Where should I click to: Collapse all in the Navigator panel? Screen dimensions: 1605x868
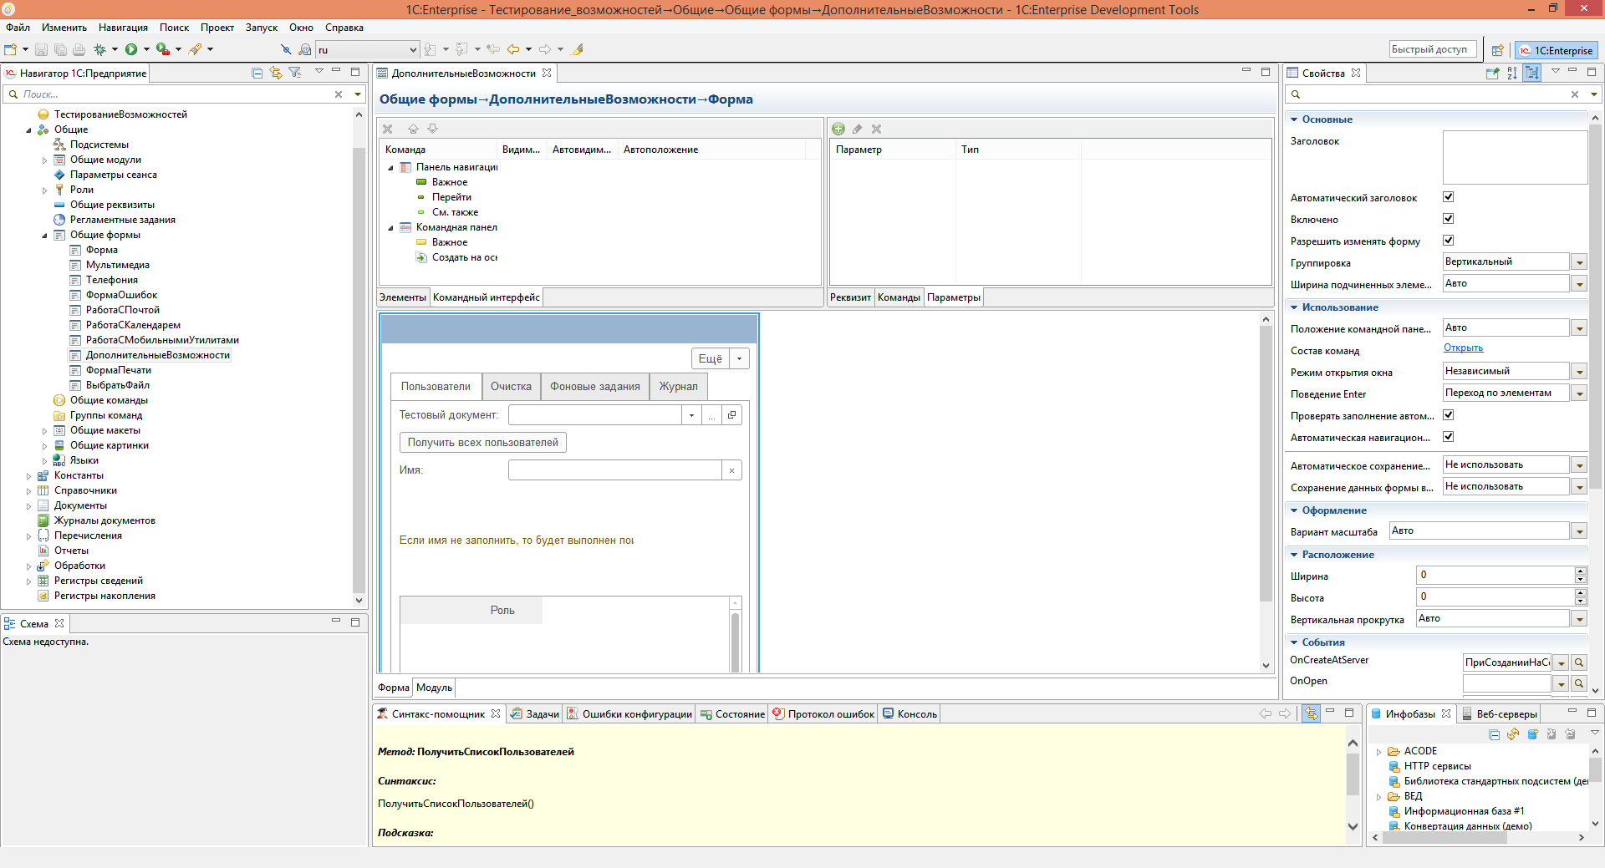pyautogui.click(x=257, y=73)
